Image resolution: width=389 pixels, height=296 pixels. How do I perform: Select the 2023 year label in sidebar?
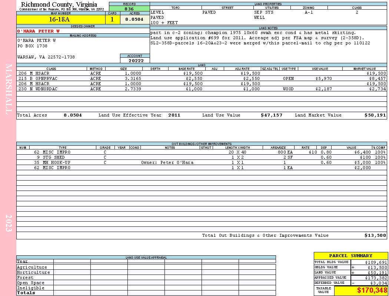pos(9,223)
